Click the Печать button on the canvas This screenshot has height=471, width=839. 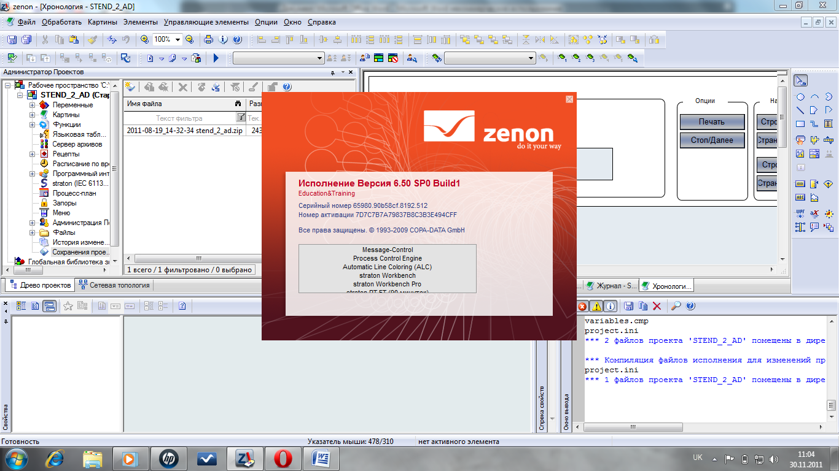tap(712, 121)
